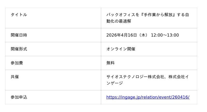This screenshot has width=207, height=112.
Task: Open the ingage.jp event registration link
Action: pos(148,97)
